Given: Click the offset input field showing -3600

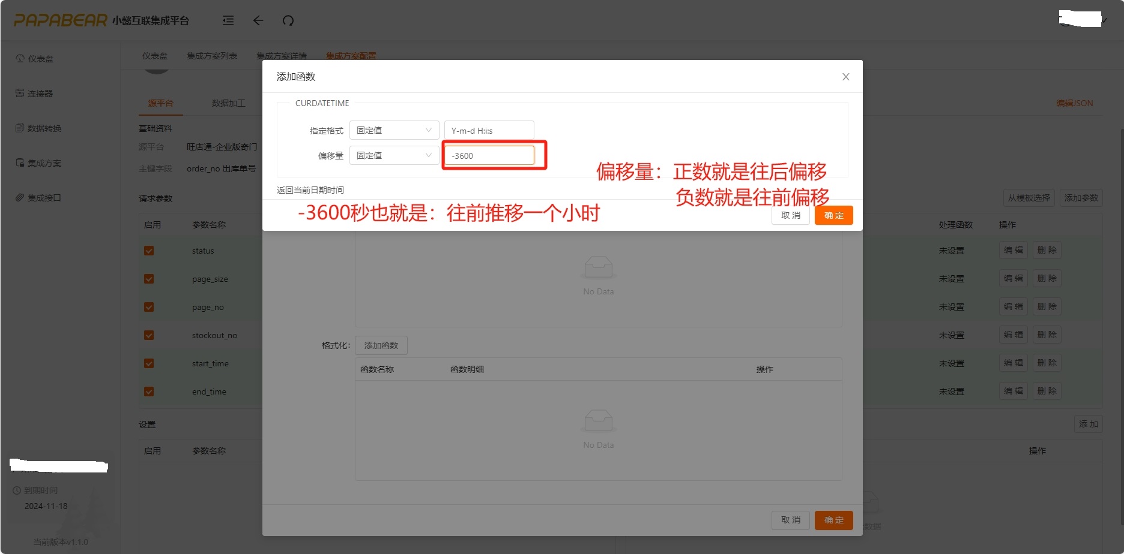Looking at the screenshot, I should click(489, 155).
